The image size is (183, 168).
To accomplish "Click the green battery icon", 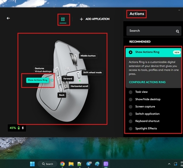I will tap(19, 128).
